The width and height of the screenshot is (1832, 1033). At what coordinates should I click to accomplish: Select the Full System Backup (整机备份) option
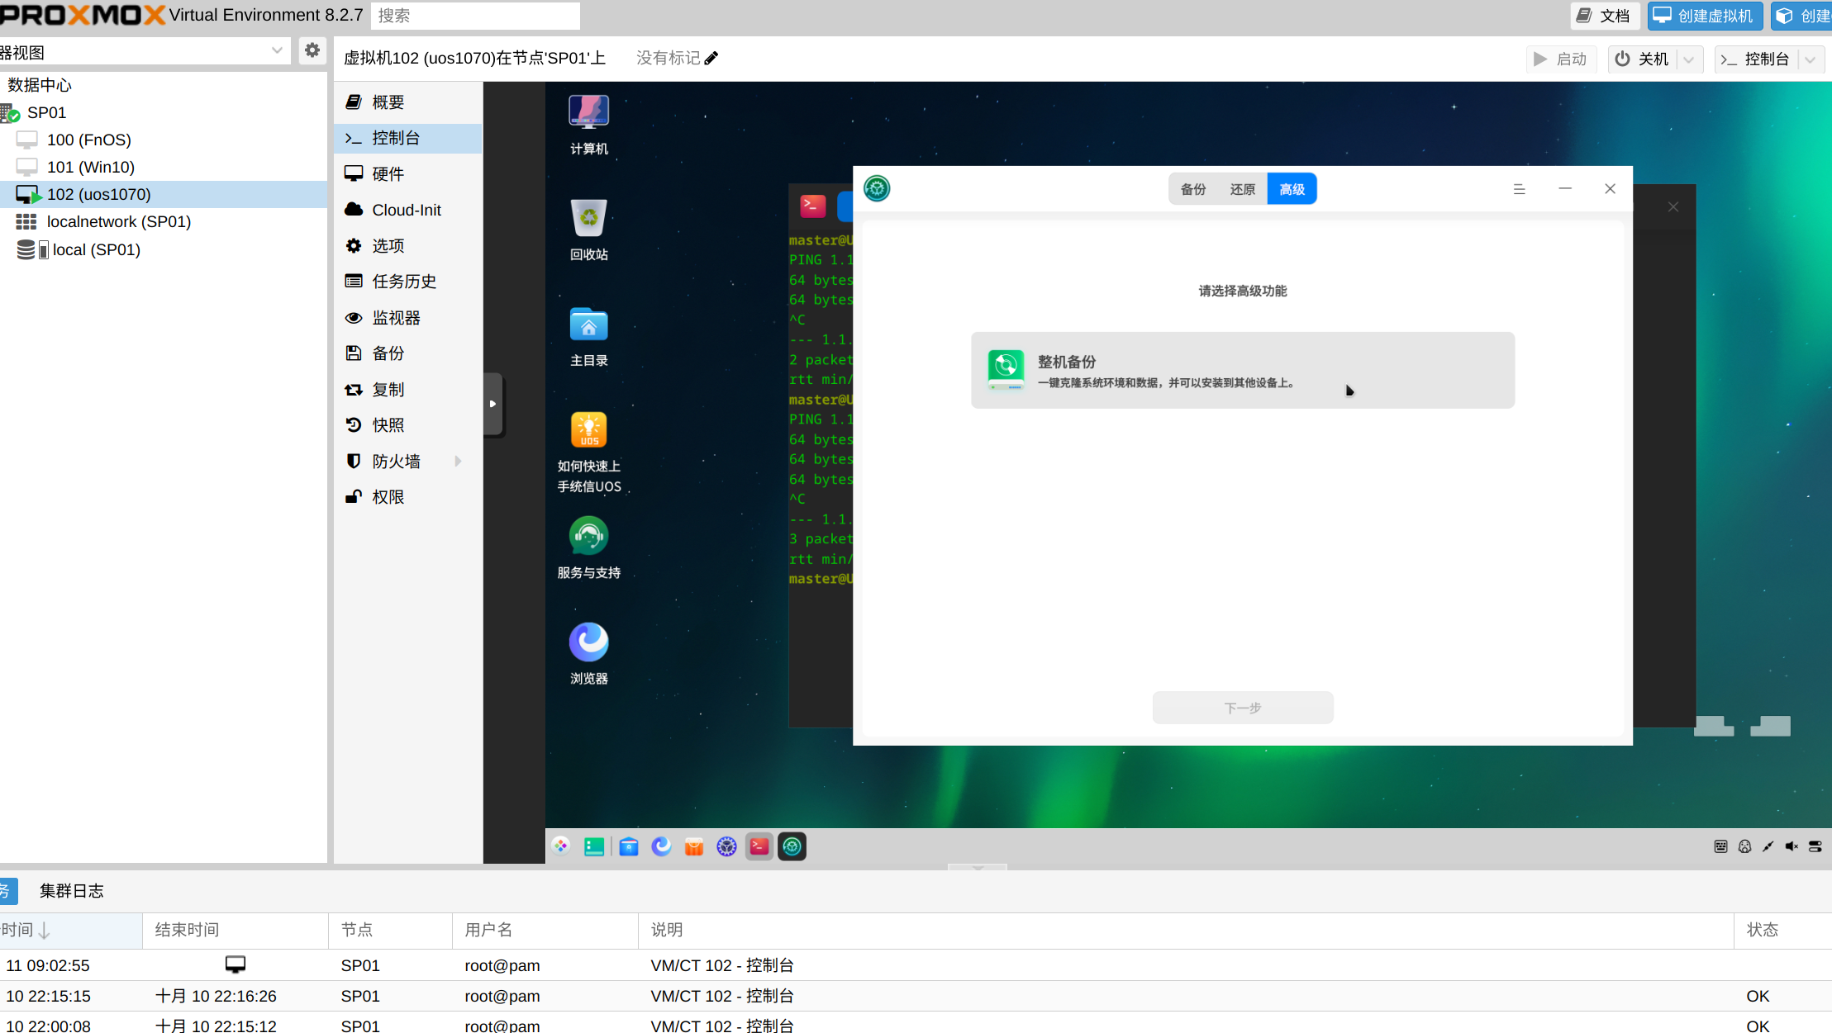coord(1242,370)
